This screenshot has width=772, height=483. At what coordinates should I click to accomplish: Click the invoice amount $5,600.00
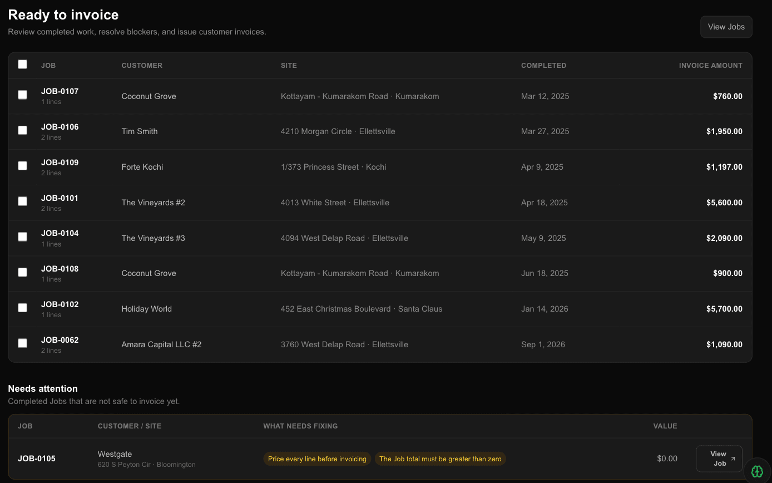[724, 203]
